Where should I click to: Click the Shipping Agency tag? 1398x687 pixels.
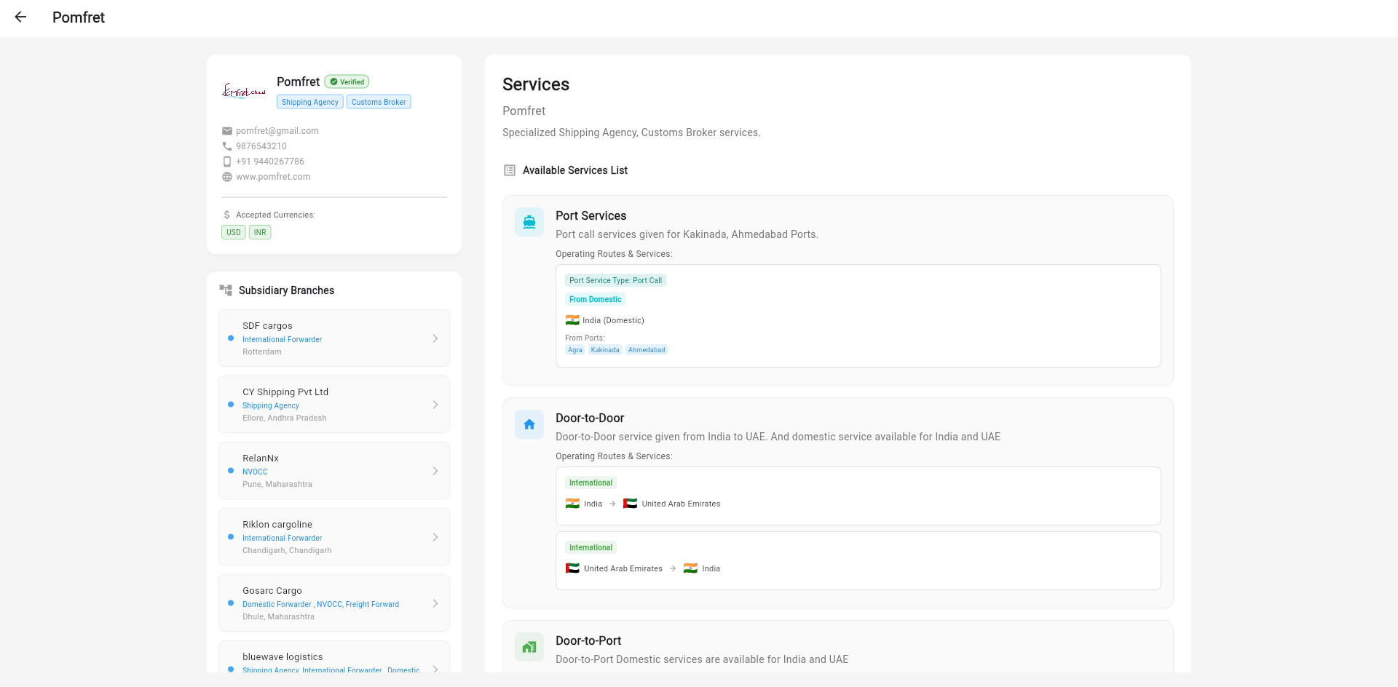[310, 102]
